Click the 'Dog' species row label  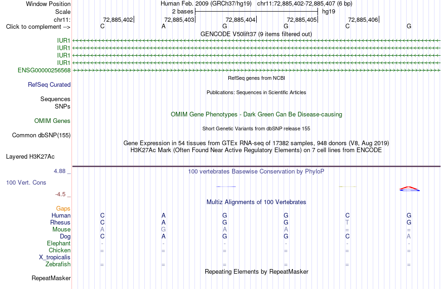(x=65, y=237)
